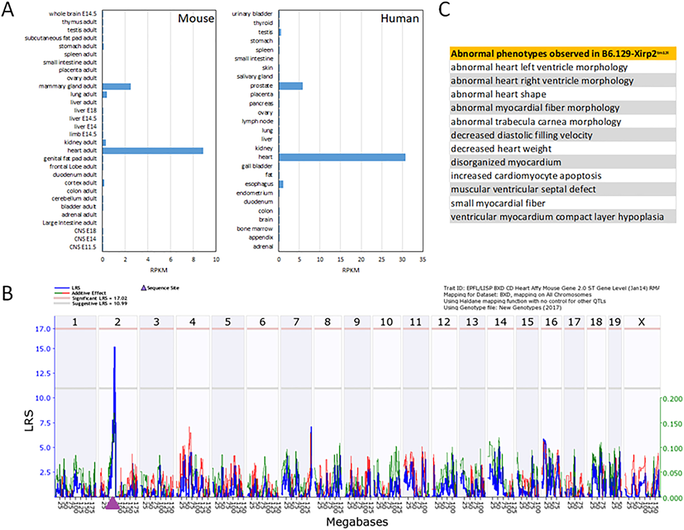Image resolution: width=684 pixels, height=530 pixels.
Task: Select the 'decreased heart weight' row
Action: (x=563, y=149)
